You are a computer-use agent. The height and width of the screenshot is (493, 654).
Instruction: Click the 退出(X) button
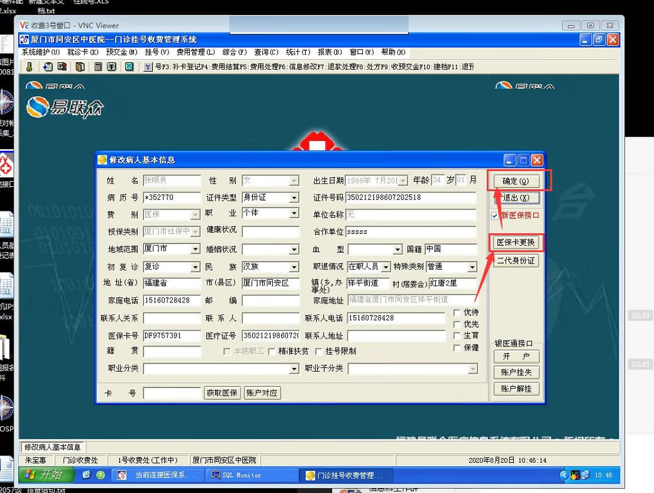point(516,197)
